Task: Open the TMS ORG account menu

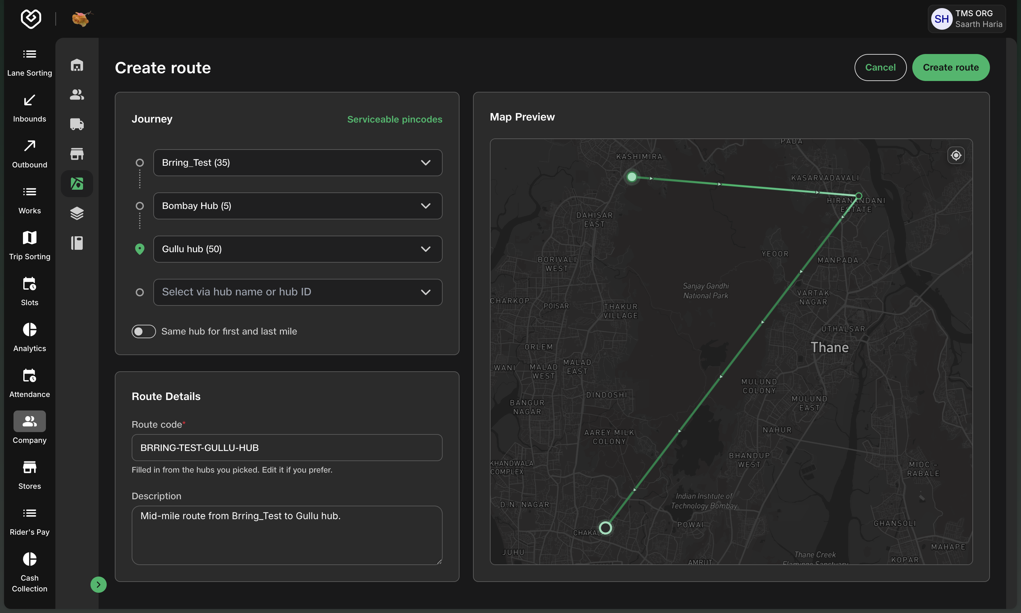Action: click(966, 19)
